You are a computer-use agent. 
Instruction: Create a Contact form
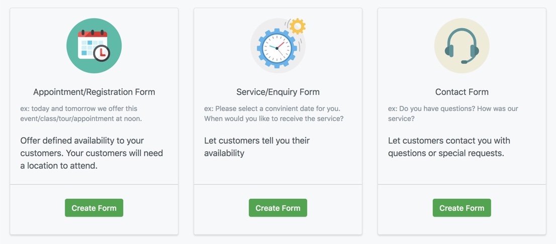click(461, 208)
